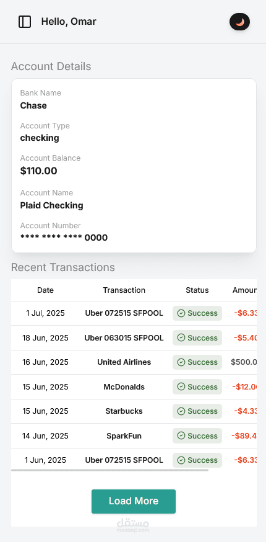
Task: Click Success check icon for McDonalds row
Action: tap(181, 387)
